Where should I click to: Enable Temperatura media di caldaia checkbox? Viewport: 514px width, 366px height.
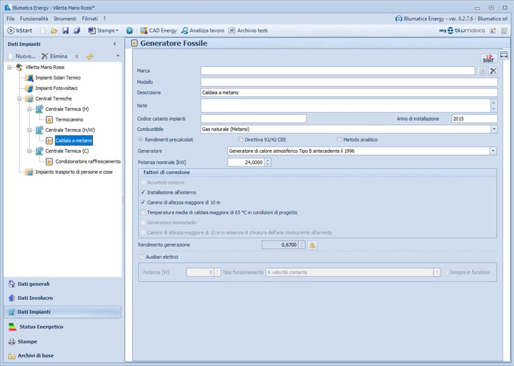[x=143, y=212]
